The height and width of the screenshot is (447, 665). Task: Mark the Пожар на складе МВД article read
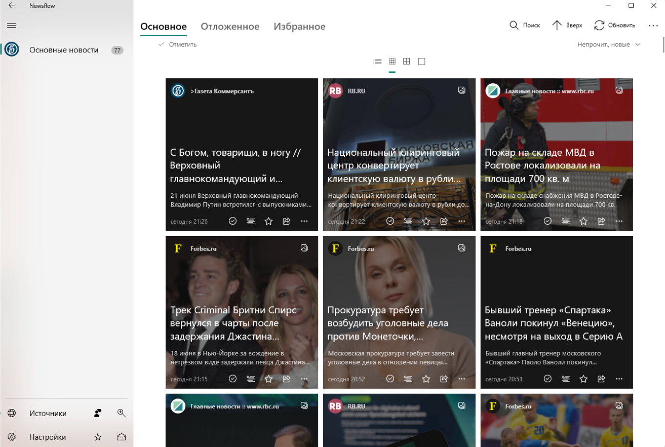548,221
